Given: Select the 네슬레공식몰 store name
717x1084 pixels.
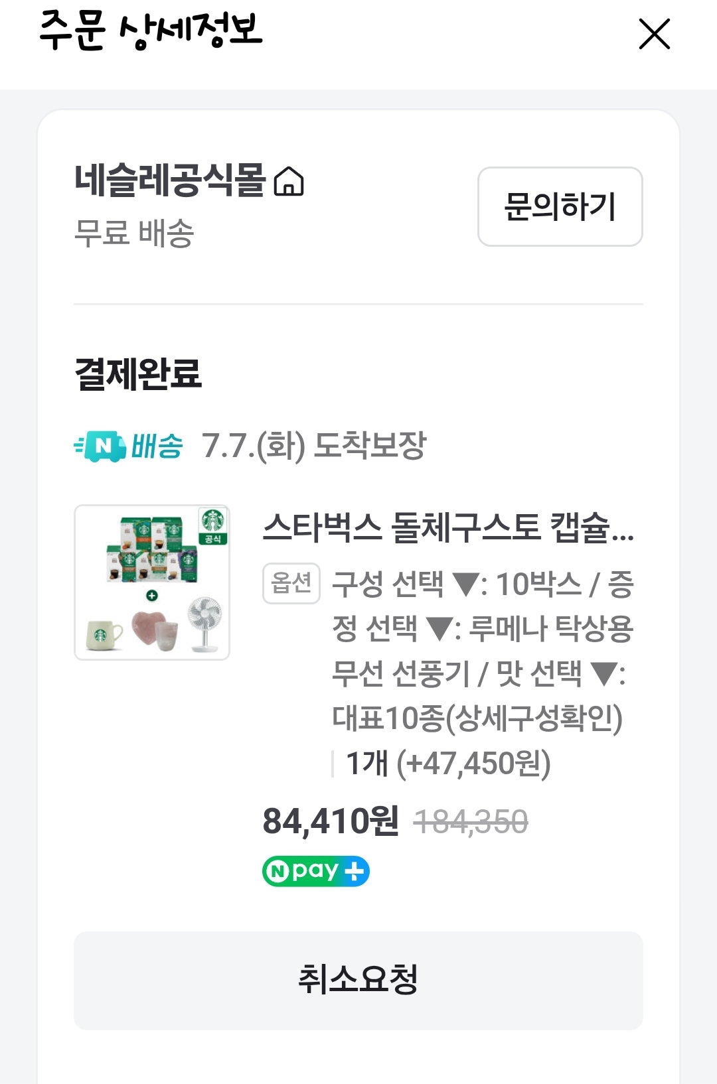Looking at the screenshot, I should pos(170,180).
